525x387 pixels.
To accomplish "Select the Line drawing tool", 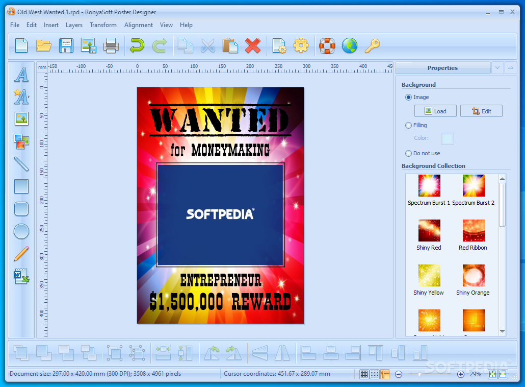I will tap(21, 164).
